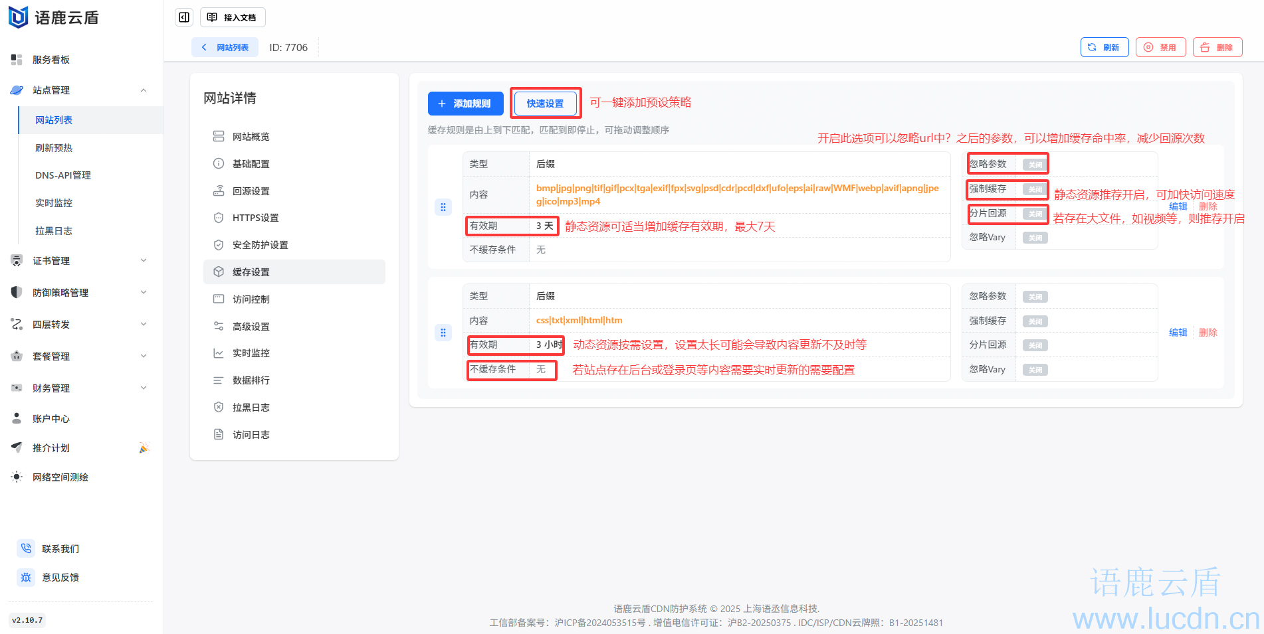Screen dimensions: 1264x634
Task: Click the 添加规则 button
Action: click(465, 104)
